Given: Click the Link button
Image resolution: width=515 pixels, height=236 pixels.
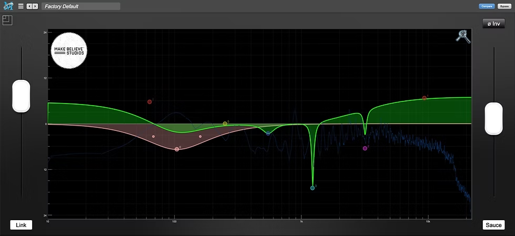Looking at the screenshot, I should click(x=21, y=225).
